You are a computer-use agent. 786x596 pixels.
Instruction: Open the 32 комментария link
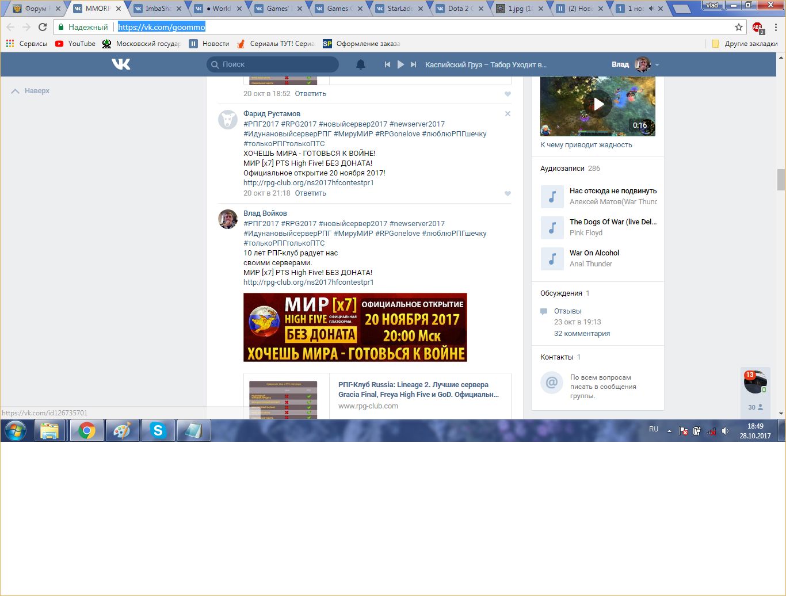(x=582, y=334)
